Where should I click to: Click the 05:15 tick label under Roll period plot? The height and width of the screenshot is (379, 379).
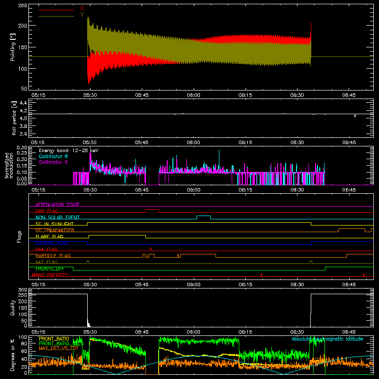click(x=38, y=143)
